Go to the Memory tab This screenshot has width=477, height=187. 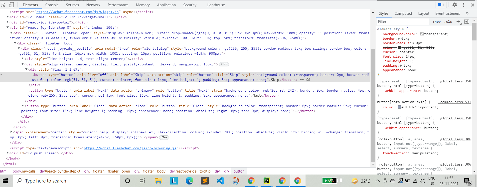[x=143, y=5]
